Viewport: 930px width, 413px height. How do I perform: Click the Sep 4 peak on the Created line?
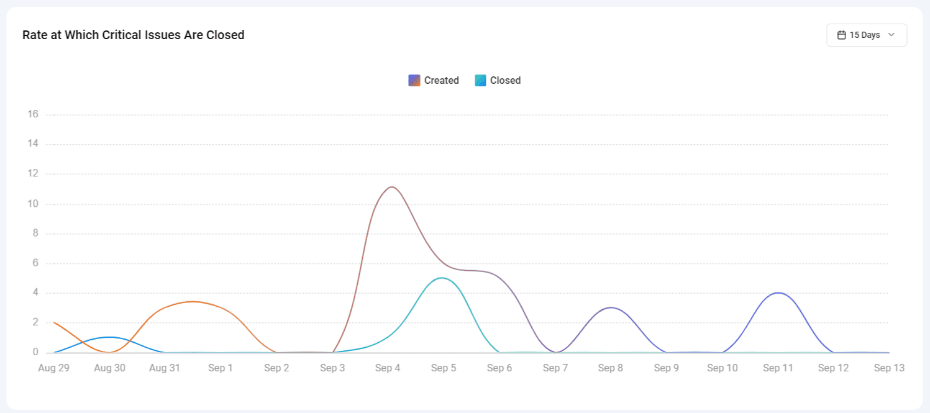[391, 186]
